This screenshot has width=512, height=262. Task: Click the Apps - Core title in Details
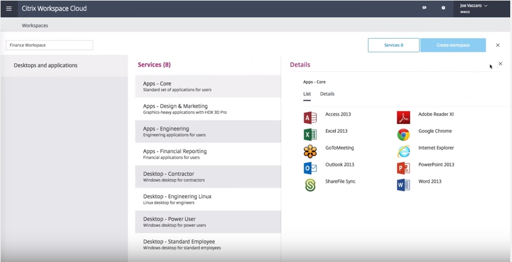tap(314, 82)
